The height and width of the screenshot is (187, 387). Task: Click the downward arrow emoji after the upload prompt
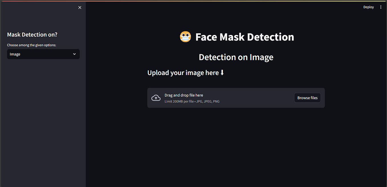222,72
